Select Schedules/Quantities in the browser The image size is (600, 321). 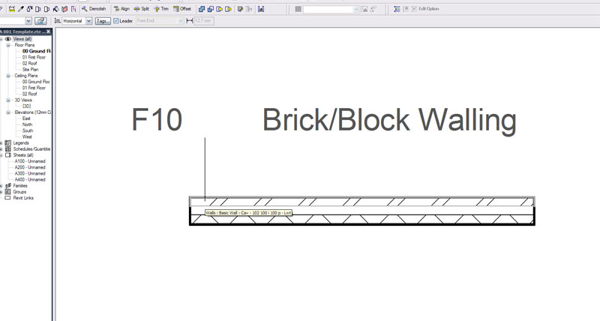(31, 149)
